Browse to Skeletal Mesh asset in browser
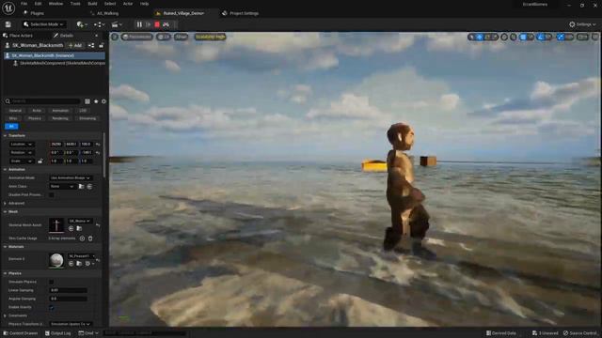The width and height of the screenshot is (602, 338). (x=79, y=228)
